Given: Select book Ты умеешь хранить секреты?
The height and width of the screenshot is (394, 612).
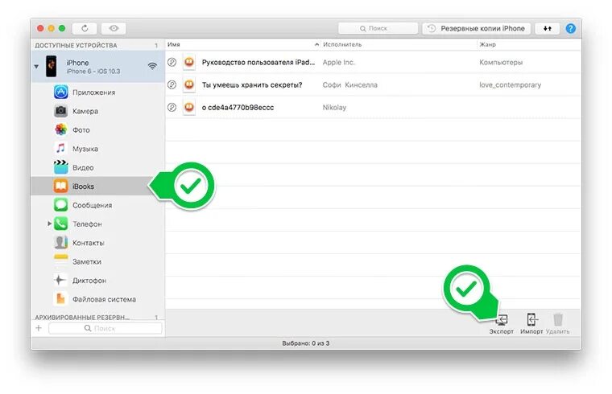Looking at the screenshot, I should point(373,84).
